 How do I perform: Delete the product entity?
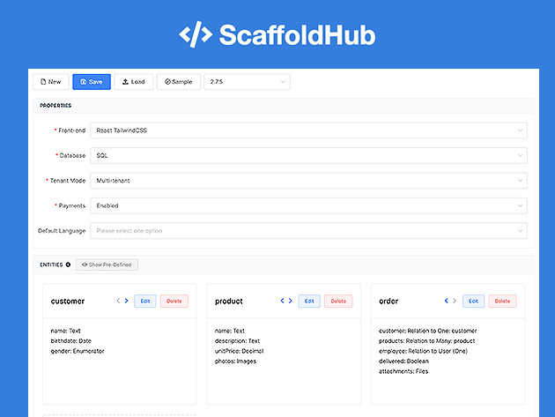(338, 302)
